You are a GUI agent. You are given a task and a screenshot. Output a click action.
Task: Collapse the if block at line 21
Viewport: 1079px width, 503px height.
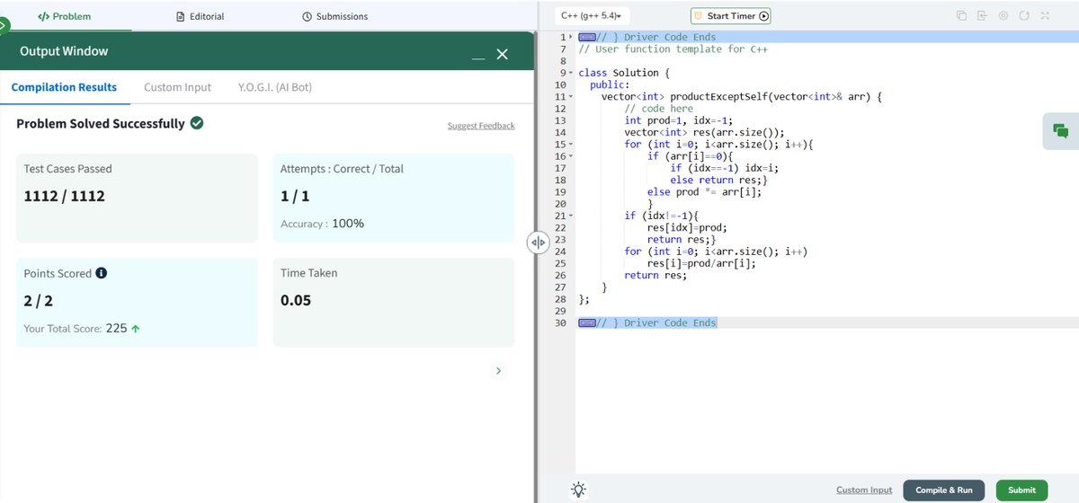(x=570, y=216)
